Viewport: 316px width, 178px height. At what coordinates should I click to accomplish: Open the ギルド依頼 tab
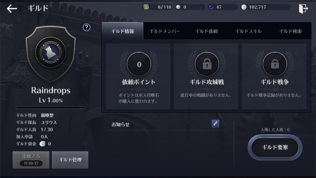[x=207, y=31]
